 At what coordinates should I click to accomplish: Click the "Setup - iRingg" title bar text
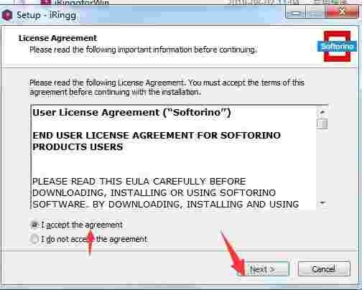46,15
